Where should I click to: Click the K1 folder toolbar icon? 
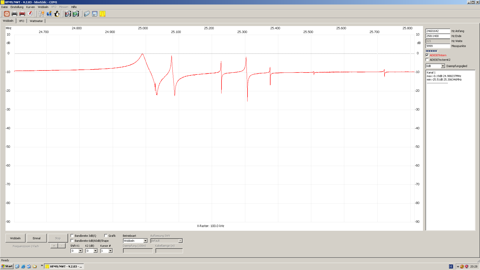click(68, 14)
